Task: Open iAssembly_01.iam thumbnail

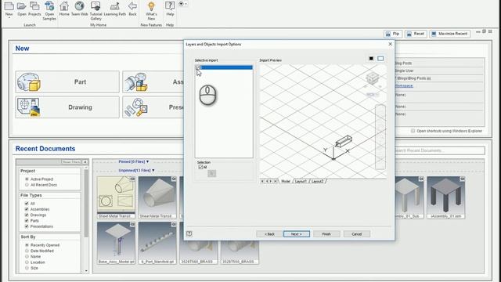Action: tap(445, 197)
